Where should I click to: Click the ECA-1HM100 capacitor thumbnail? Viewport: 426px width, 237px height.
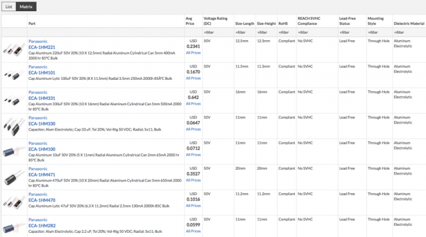click(13, 151)
